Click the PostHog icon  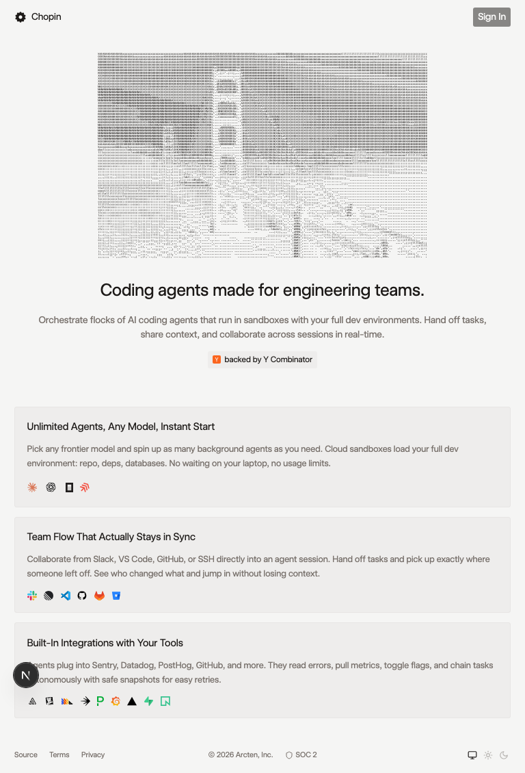pos(67,701)
